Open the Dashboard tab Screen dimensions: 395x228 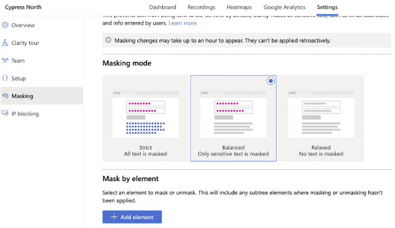pyautogui.click(x=163, y=8)
